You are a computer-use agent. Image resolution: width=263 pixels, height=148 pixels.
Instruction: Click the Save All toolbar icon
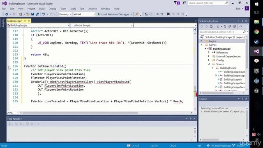point(37,14)
